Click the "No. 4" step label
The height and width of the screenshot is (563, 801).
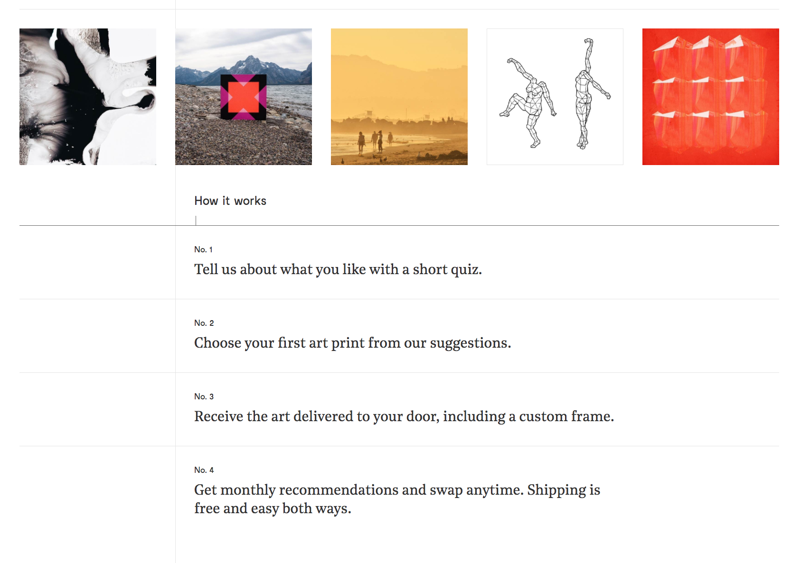coord(204,470)
